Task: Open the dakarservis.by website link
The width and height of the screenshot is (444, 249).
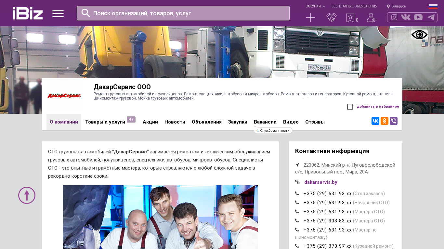Action: (320, 182)
